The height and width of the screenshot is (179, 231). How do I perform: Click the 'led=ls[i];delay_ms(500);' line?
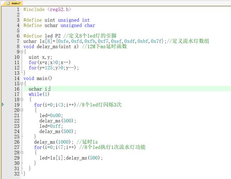point(71,158)
